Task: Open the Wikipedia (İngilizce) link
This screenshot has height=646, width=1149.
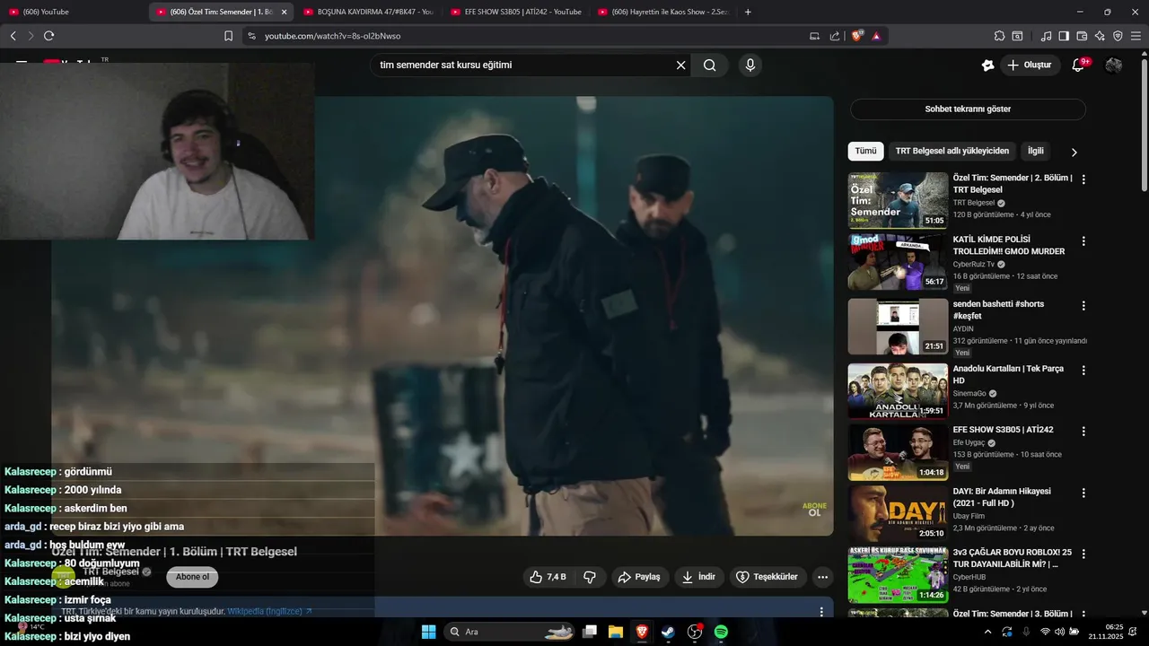Action: tap(269, 611)
